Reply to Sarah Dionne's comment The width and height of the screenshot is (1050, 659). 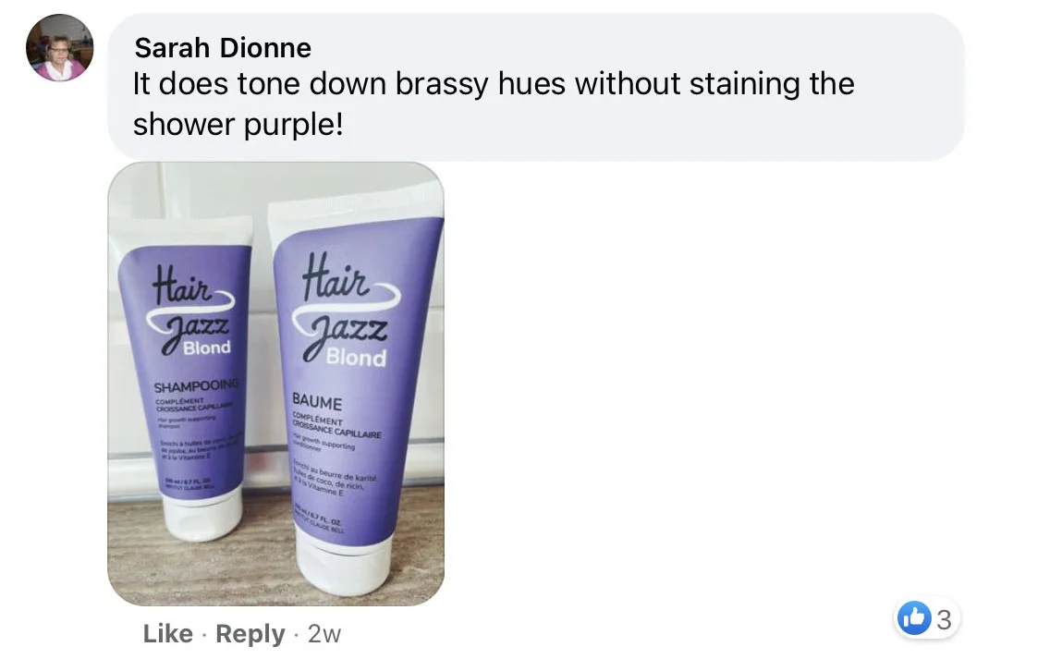tap(250, 633)
